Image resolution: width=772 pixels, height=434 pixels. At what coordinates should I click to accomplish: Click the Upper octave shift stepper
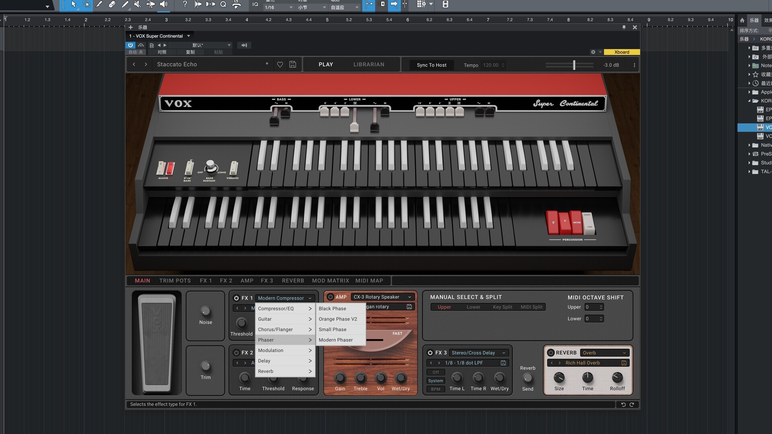pyautogui.click(x=601, y=307)
